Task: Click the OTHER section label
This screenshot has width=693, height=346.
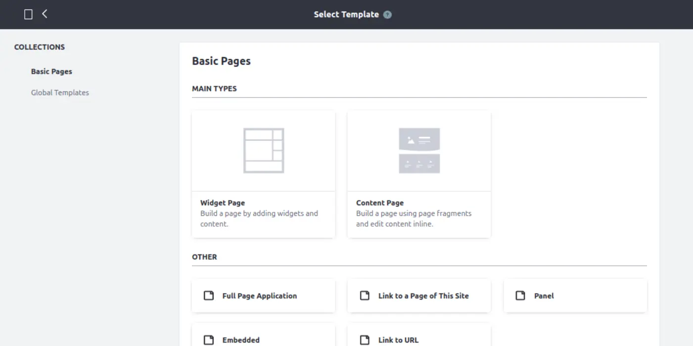Action: pos(204,257)
